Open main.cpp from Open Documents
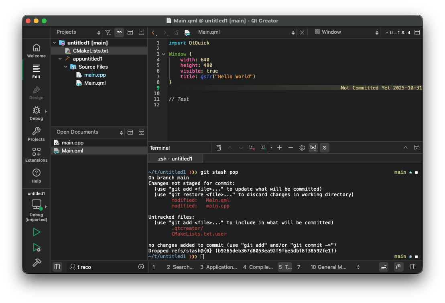 point(72,143)
